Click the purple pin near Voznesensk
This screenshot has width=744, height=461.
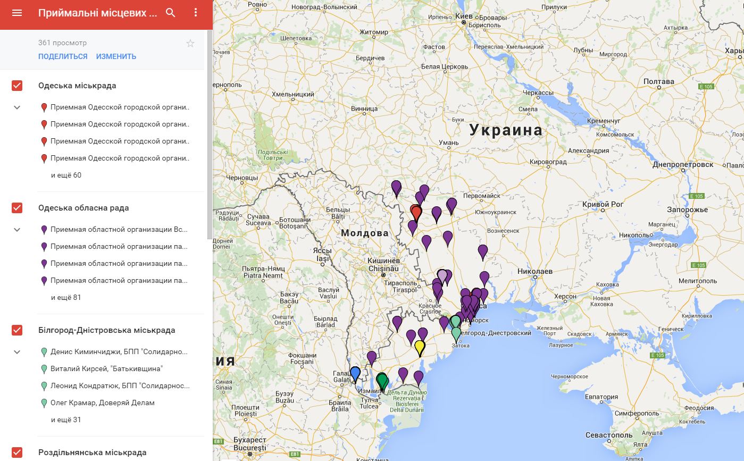point(482,252)
